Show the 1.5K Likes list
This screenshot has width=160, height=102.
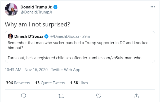click(79, 83)
